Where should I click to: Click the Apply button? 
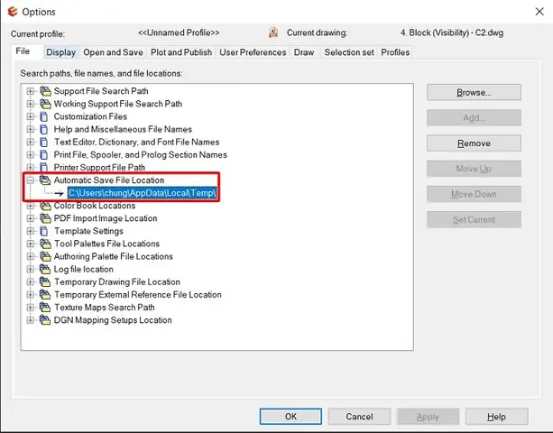point(428,417)
